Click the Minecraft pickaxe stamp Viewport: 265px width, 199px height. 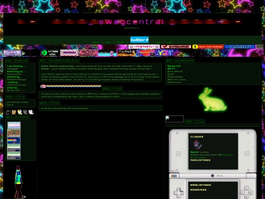[x=14, y=133]
